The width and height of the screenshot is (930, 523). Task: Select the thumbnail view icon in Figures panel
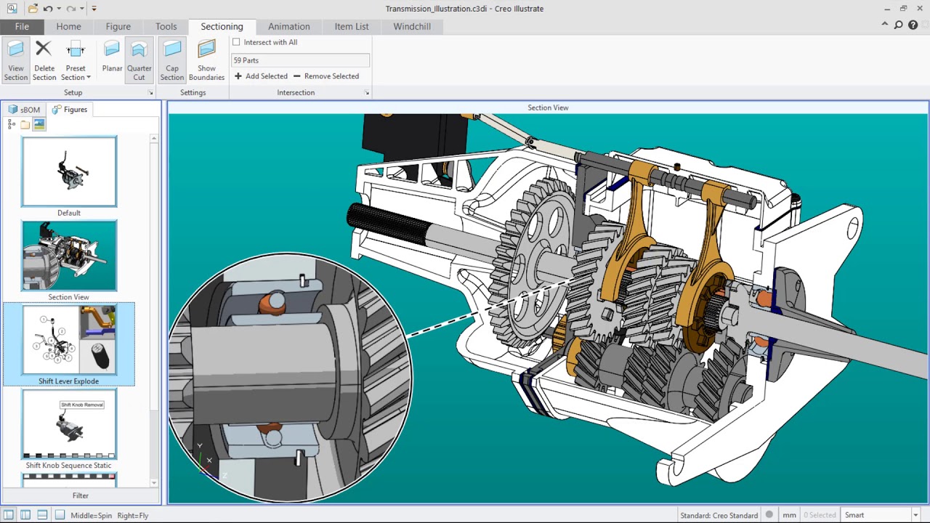(x=39, y=125)
